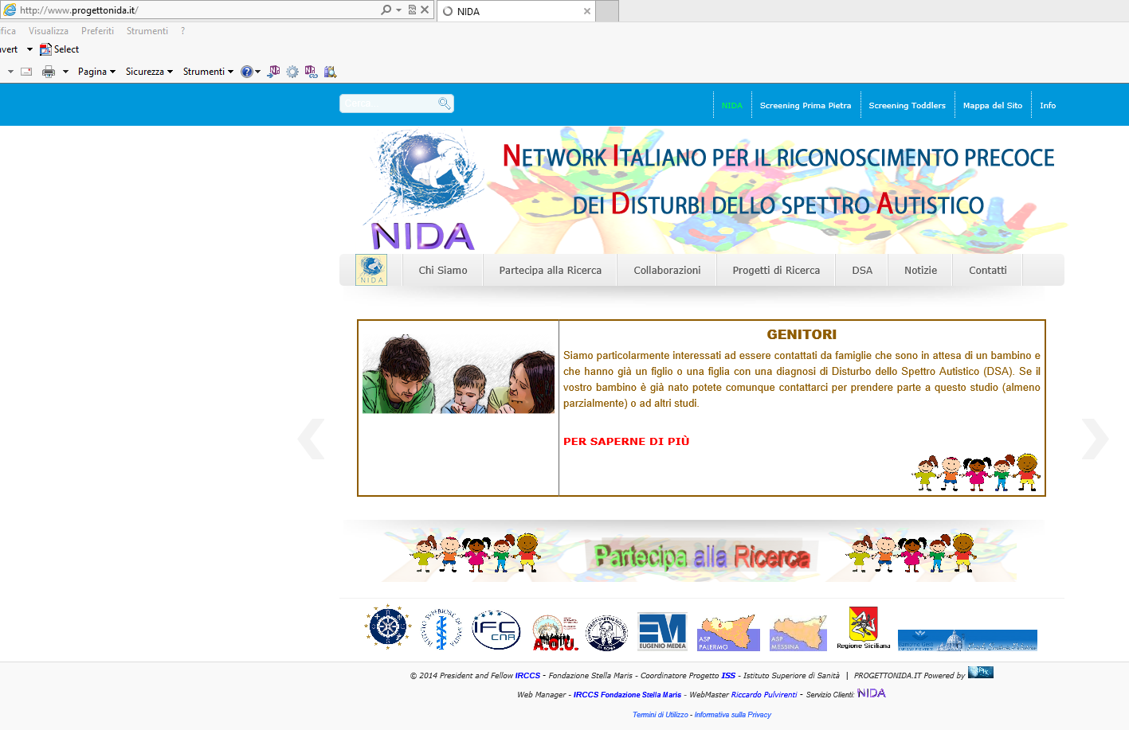
Task: Click the IFC CNR logo
Action: pos(496,630)
